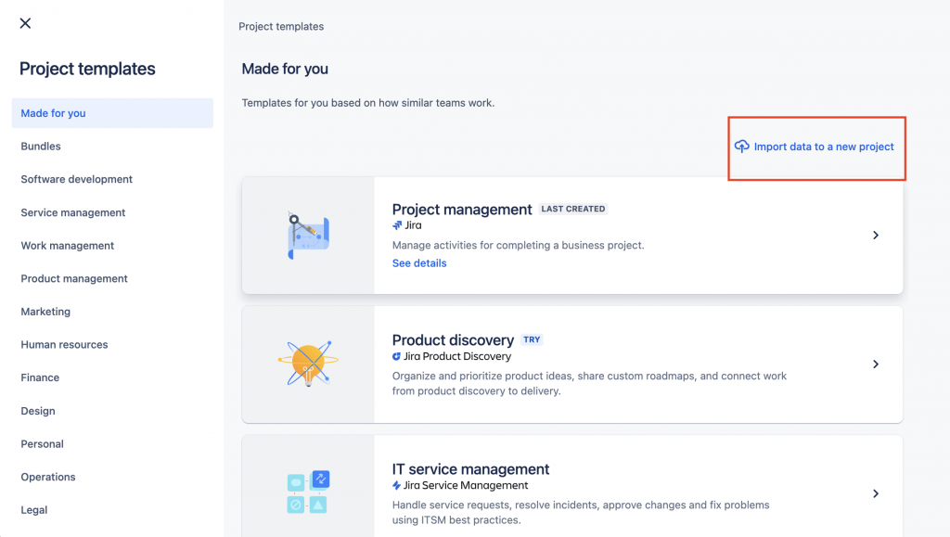Click the Project templates breadcrumb
Image resolution: width=950 pixels, height=537 pixels.
tap(281, 27)
